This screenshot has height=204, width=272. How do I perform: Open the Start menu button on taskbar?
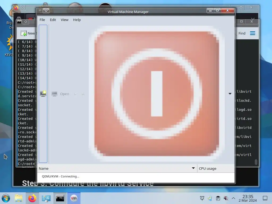tap(6, 198)
